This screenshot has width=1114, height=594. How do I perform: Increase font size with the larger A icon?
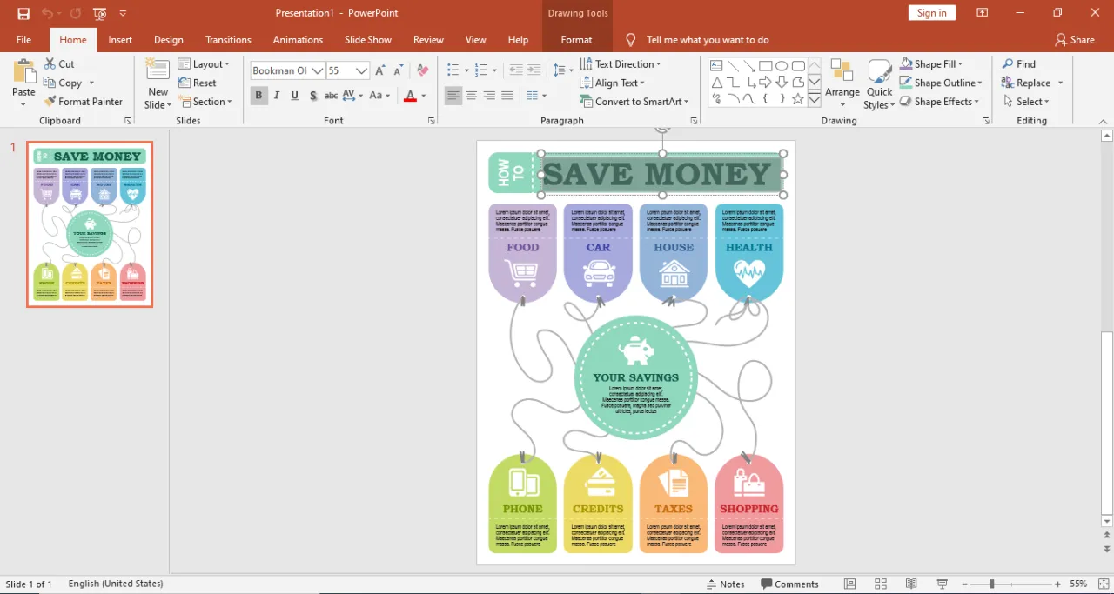tap(380, 70)
